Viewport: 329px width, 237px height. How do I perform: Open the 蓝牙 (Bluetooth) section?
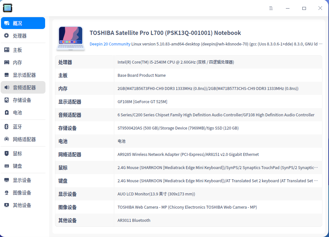[x=15, y=126]
